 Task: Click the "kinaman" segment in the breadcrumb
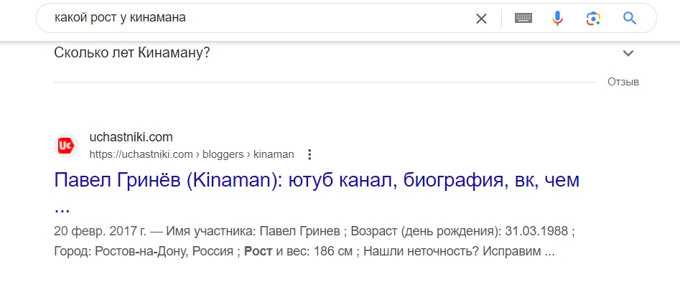pos(274,155)
